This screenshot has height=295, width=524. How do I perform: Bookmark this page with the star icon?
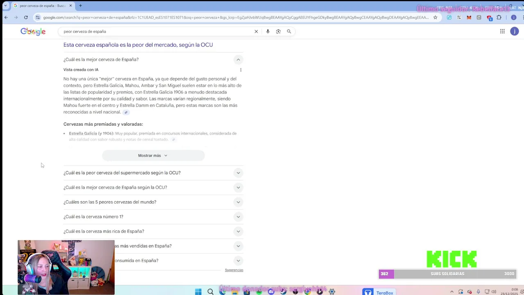pyautogui.click(x=435, y=17)
